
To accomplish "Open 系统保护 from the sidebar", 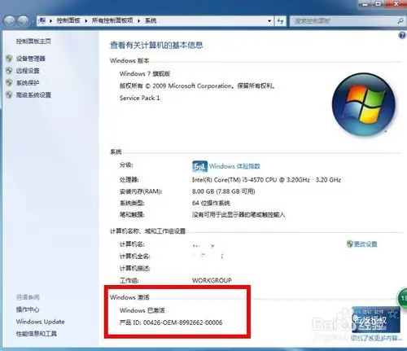I will 28,83.
